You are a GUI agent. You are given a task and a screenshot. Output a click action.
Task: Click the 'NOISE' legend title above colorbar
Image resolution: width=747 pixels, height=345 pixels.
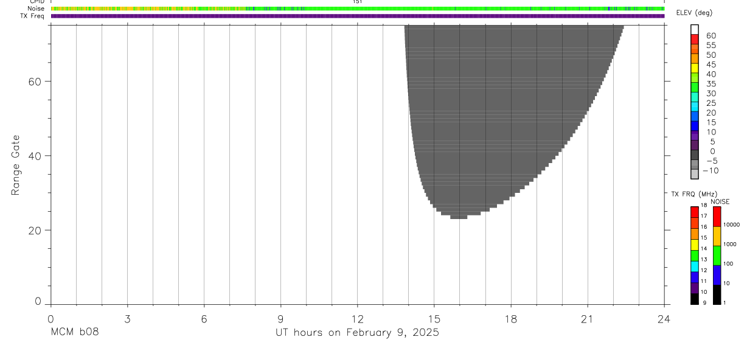(x=720, y=201)
